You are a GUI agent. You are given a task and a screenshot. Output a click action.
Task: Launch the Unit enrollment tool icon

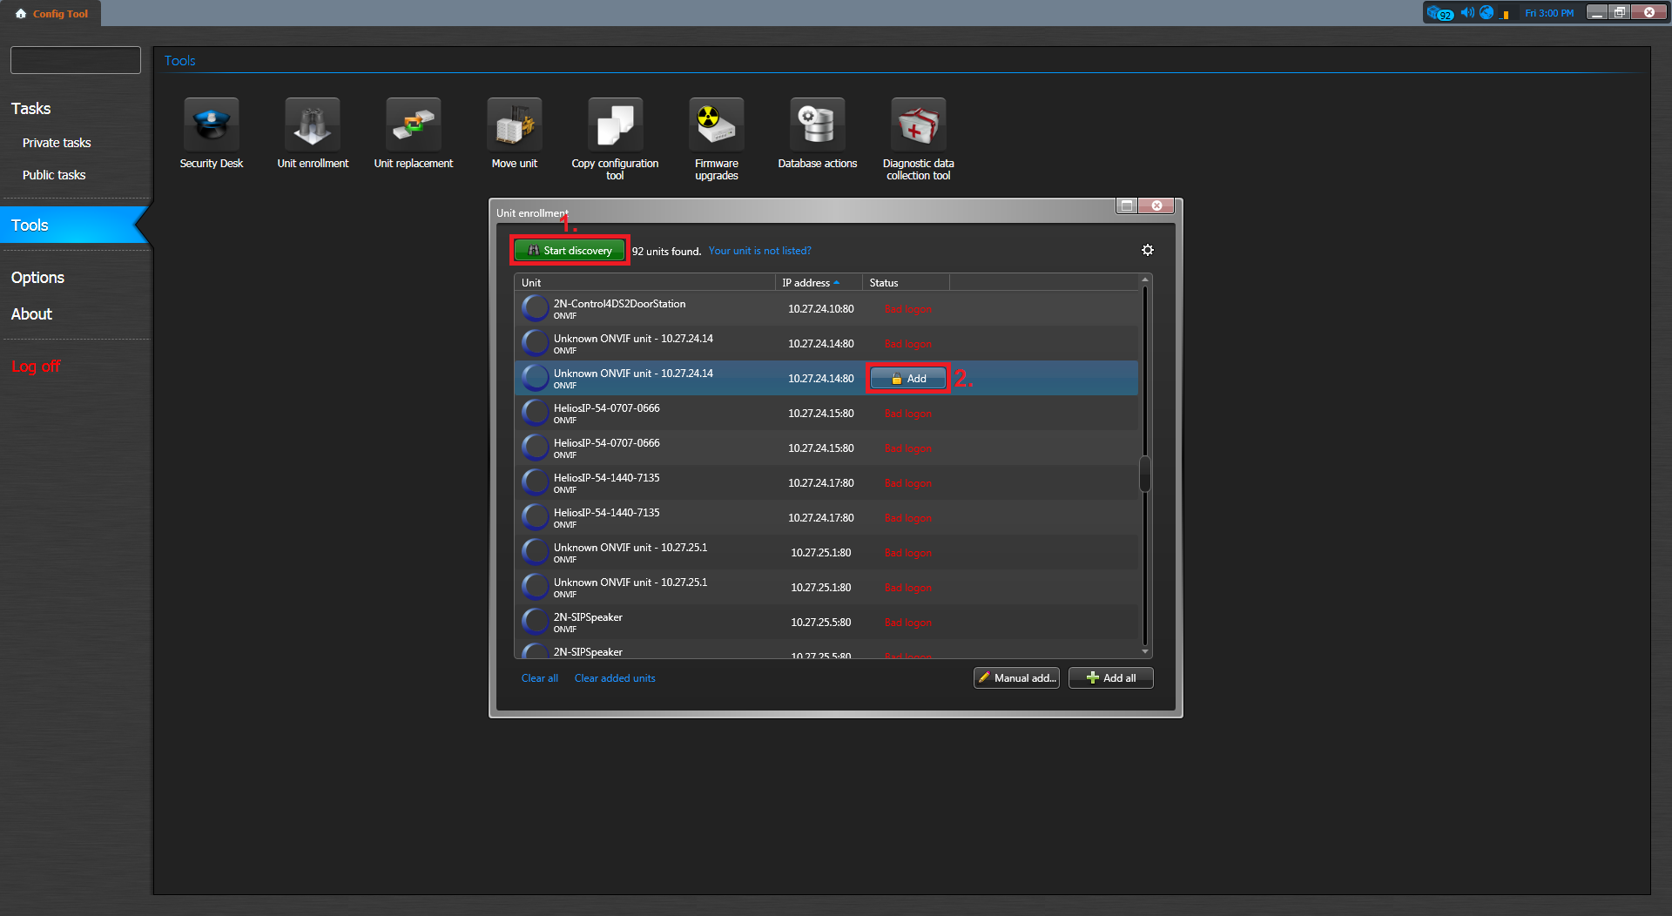(312, 126)
